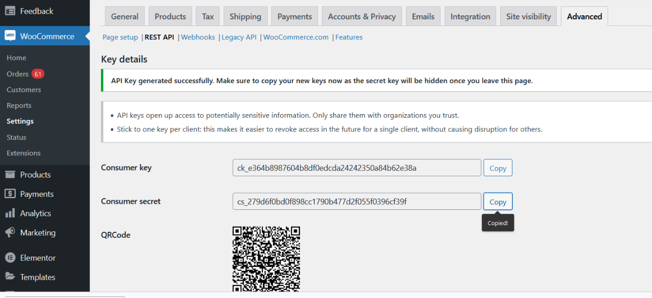
Task: Select the REST API sub-section
Action: pyautogui.click(x=159, y=37)
